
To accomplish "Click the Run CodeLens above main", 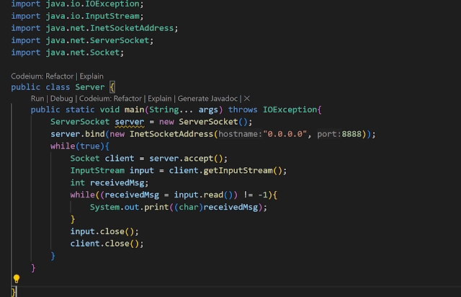I will [x=37, y=99].
